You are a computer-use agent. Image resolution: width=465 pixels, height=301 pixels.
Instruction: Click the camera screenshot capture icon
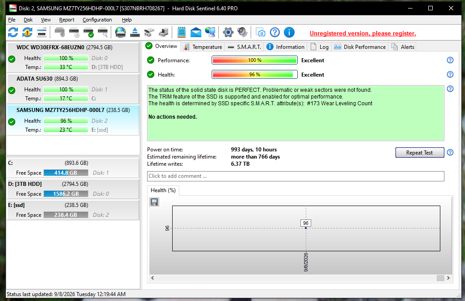pyautogui.click(x=261, y=32)
